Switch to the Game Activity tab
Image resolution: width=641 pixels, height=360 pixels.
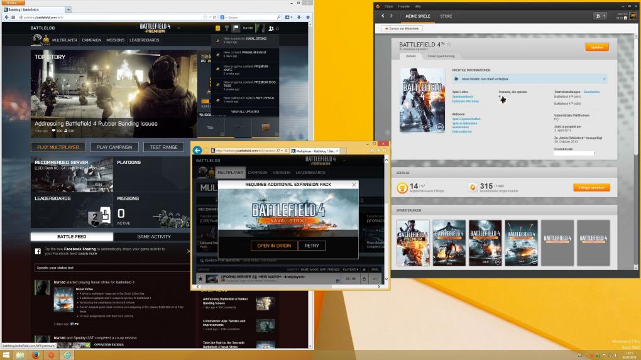pos(154,237)
